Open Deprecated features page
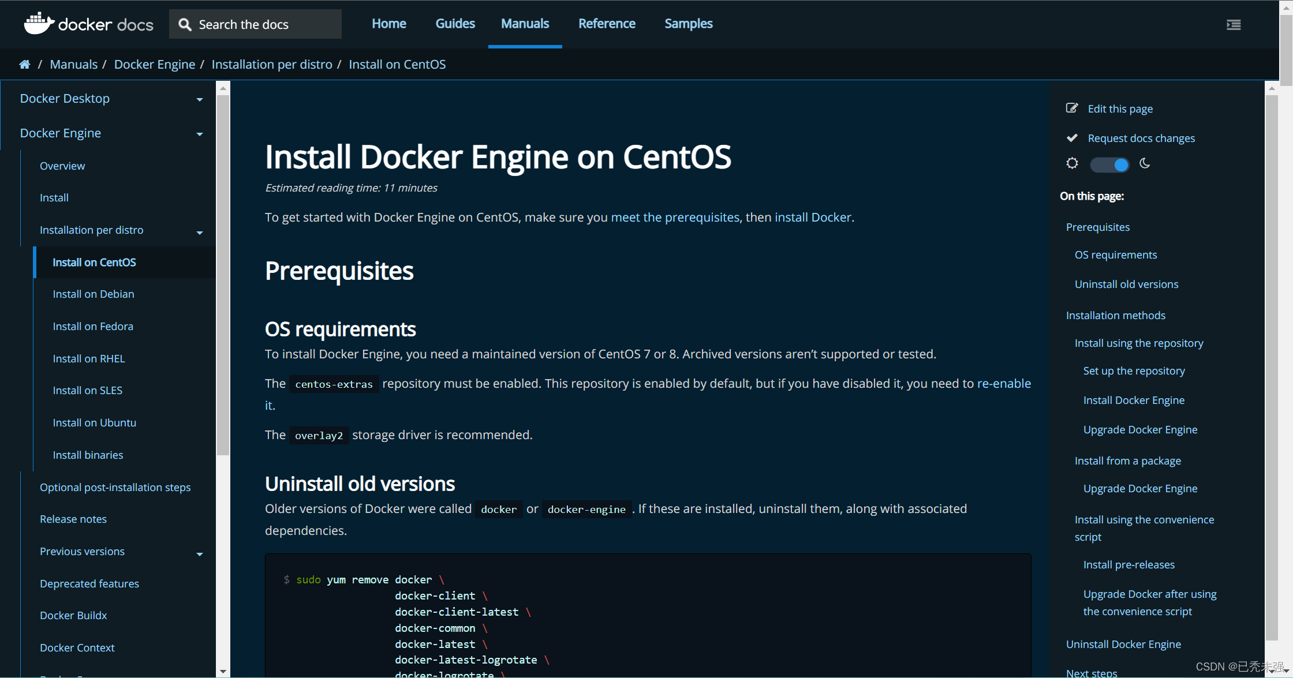The width and height of the screenshot is (1293, 678). [89, 583]
